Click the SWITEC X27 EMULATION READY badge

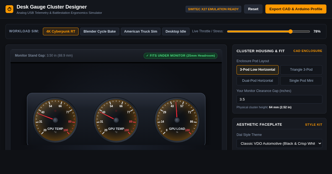[x=213, y=9]
